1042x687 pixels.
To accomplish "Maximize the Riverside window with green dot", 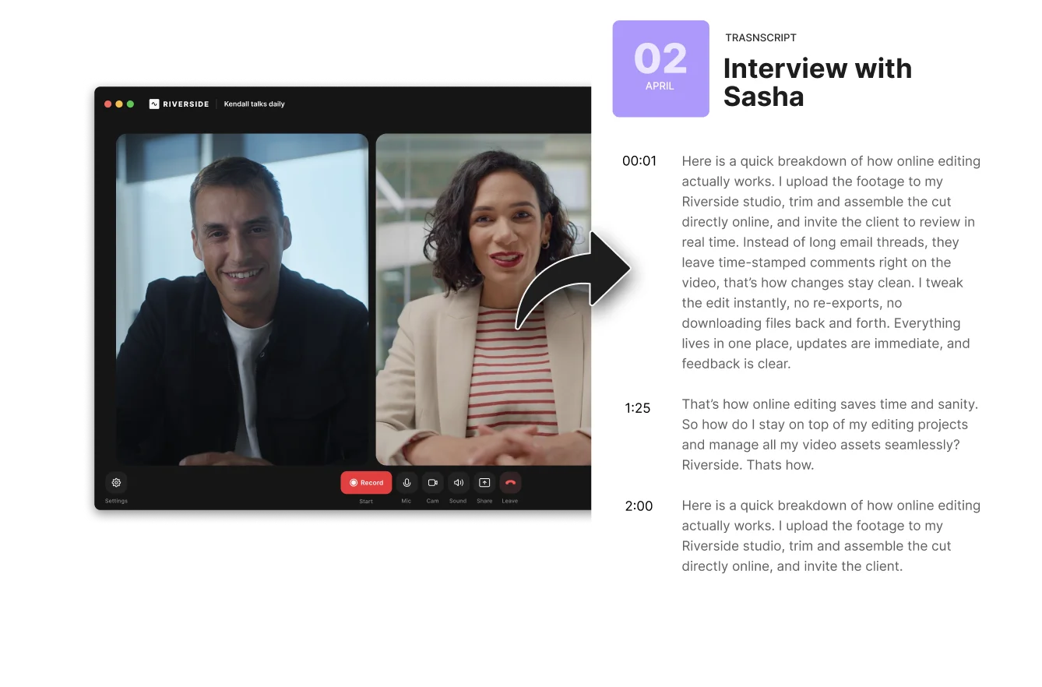I will [x=130, y=104].
